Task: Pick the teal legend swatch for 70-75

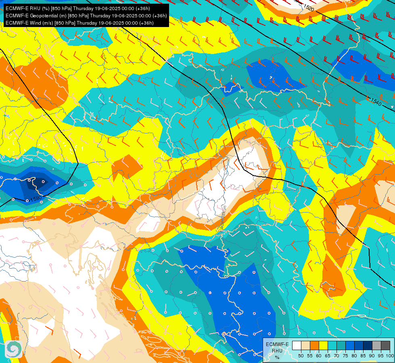Action: (x=341, y=345)
